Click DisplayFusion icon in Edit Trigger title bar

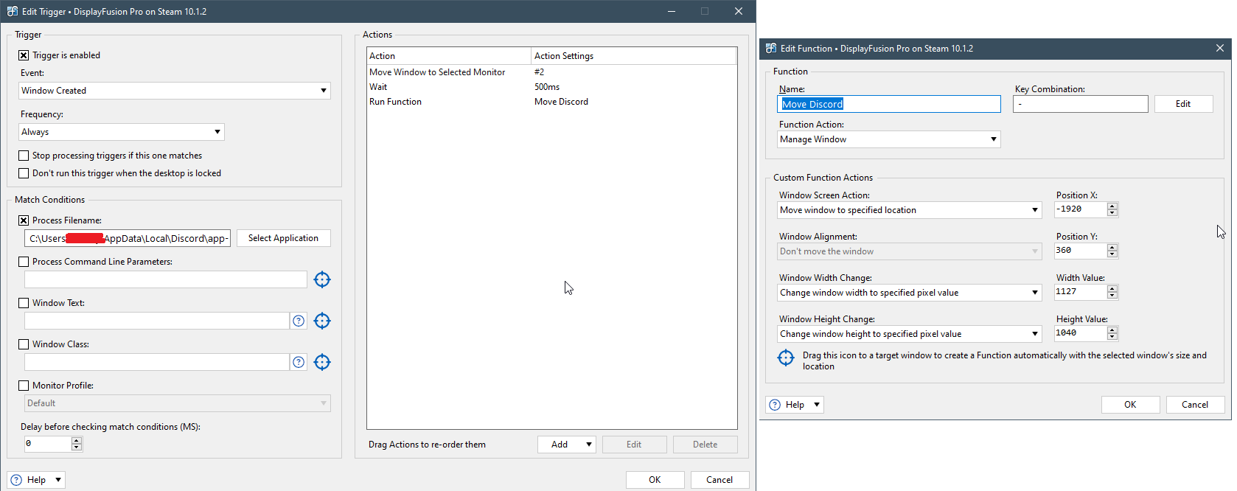click(13, 11)
